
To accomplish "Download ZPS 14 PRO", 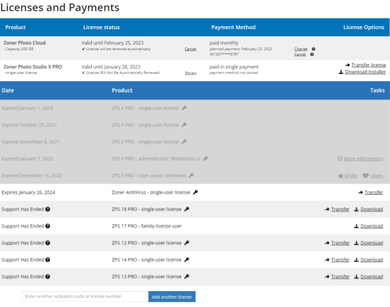I will [371, 260].
